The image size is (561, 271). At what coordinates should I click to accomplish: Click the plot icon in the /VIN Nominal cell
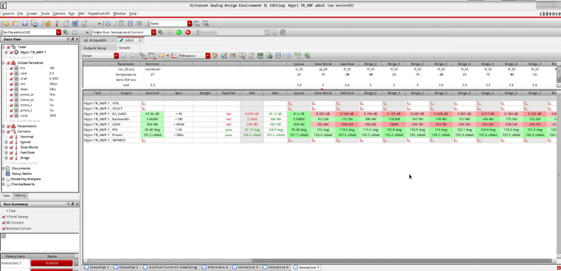pyautogui.click(x=144, y=103)
